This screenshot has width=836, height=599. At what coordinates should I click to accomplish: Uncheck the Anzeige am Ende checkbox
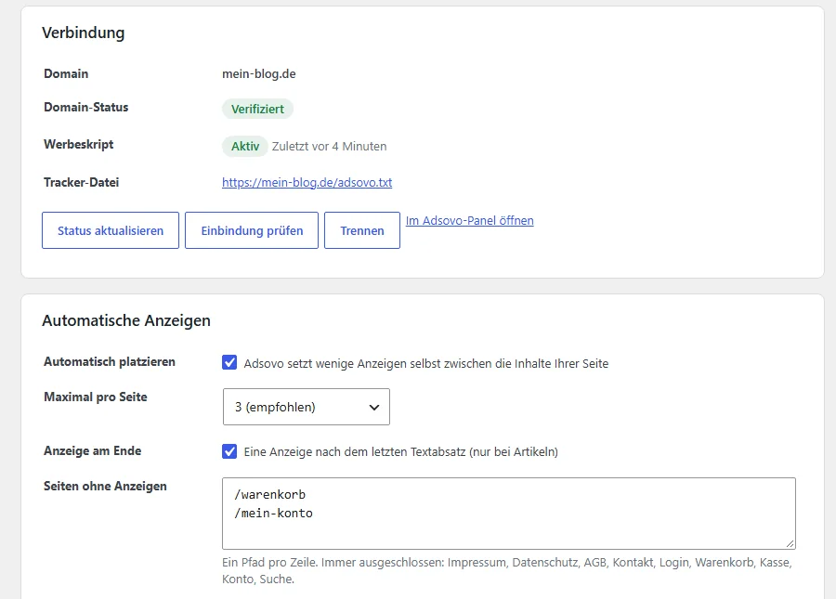229,451
